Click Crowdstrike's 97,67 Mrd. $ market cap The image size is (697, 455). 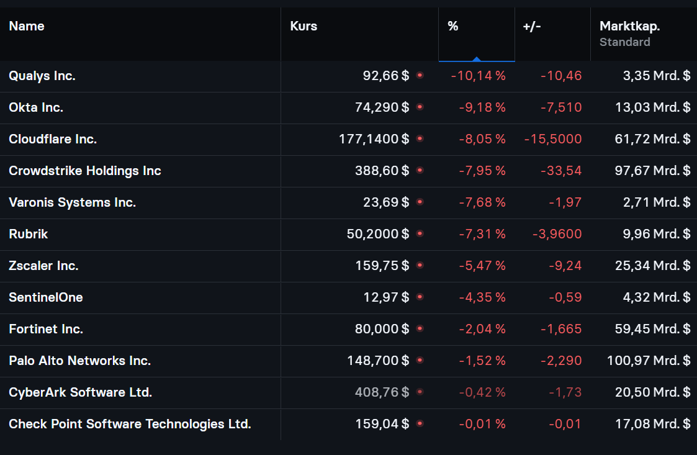652,171
